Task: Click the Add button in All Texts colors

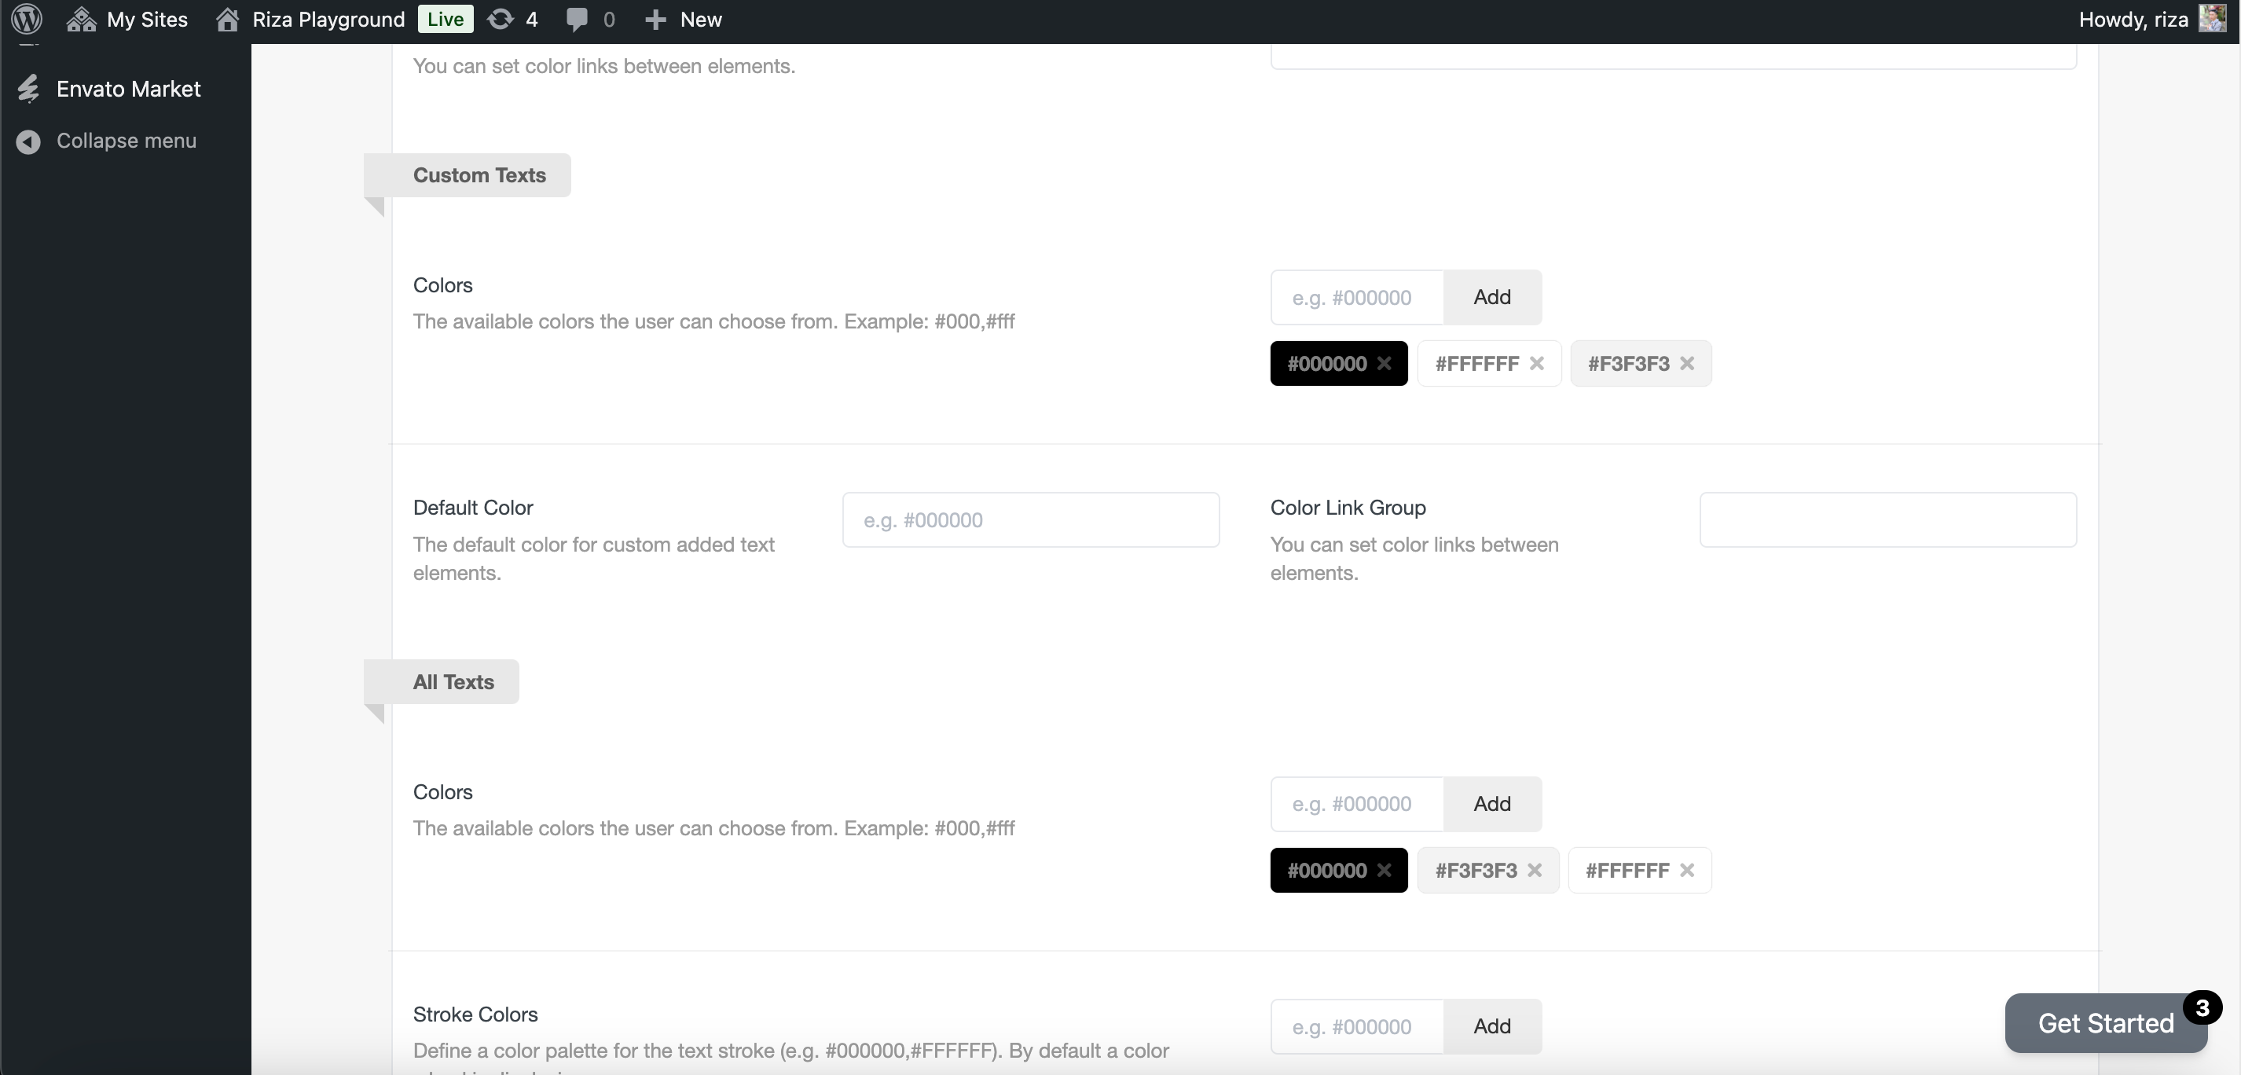Action: pos(1492,804)
